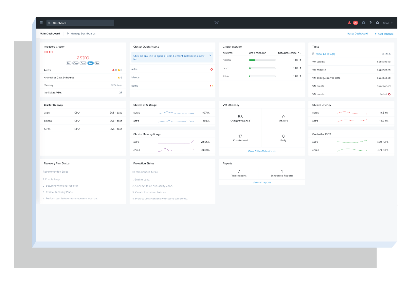Enable the Cap filter pill
Viewport: 419px width, 285px height.
(x=75, y=63)
